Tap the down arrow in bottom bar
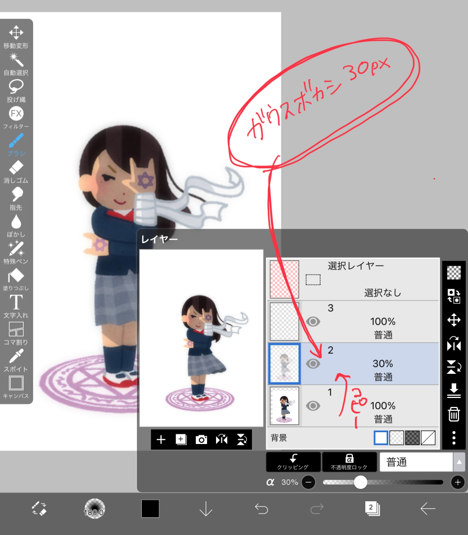468x535 pixels. click(x=206, y=509)
